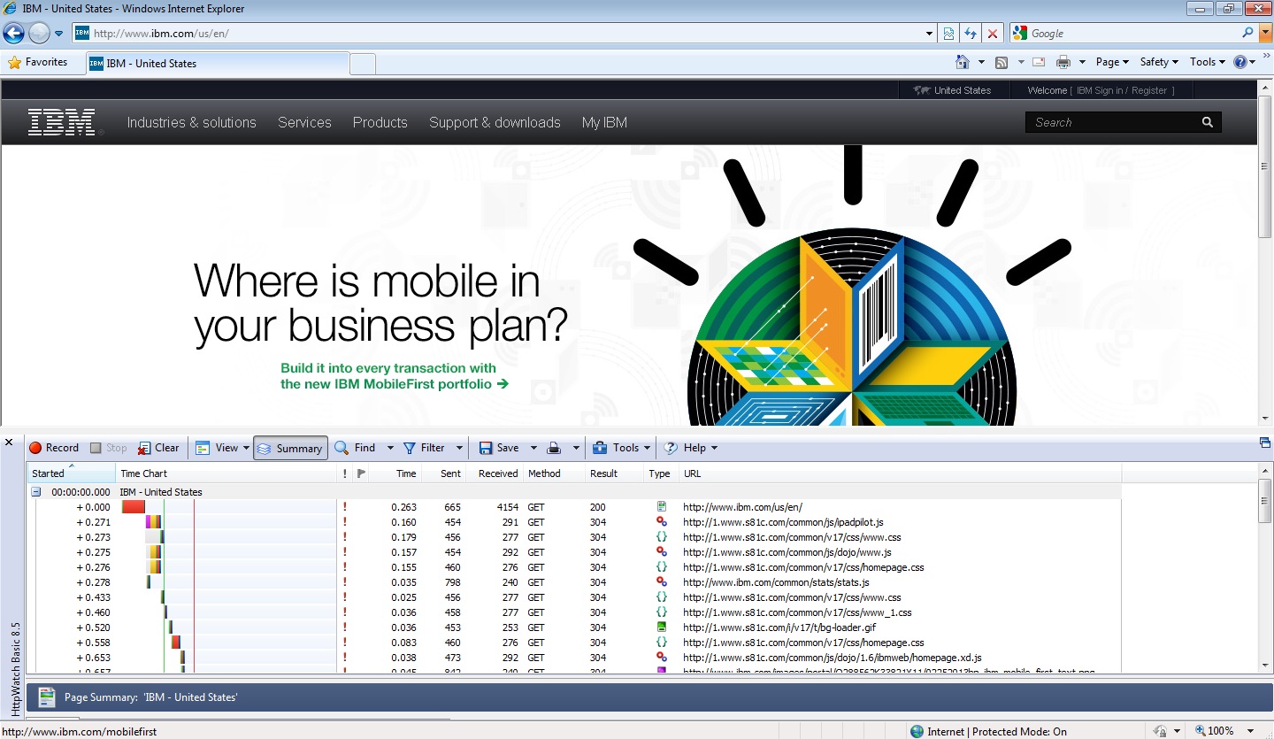The image size is (1274, 739).
Task: Click the RSS Feeds icon
Action: [1002, 62]
